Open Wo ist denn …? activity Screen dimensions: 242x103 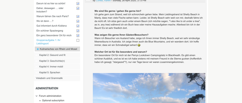(x=45, y=21)
